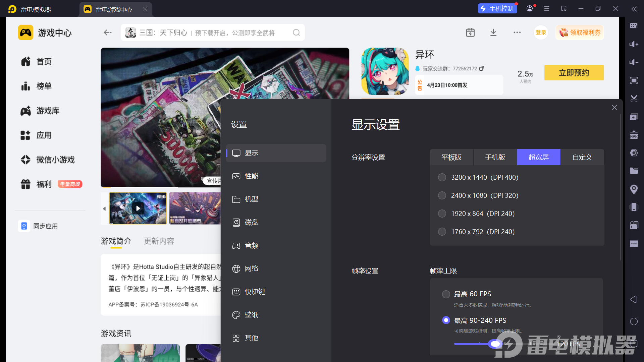The width and height of the screenshot is (644, 362).
Task: Open 应用 in the sidebar
Action: [x=36, y=135]
